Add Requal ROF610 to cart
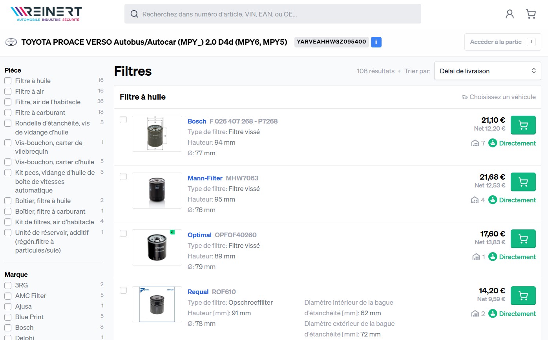 tap(523, 296)
